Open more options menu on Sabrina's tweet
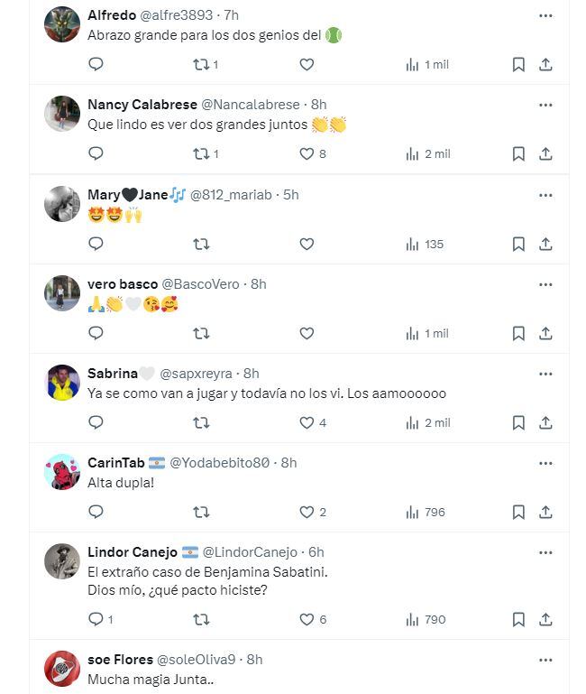586x694 pixels. tap(545, 374)
